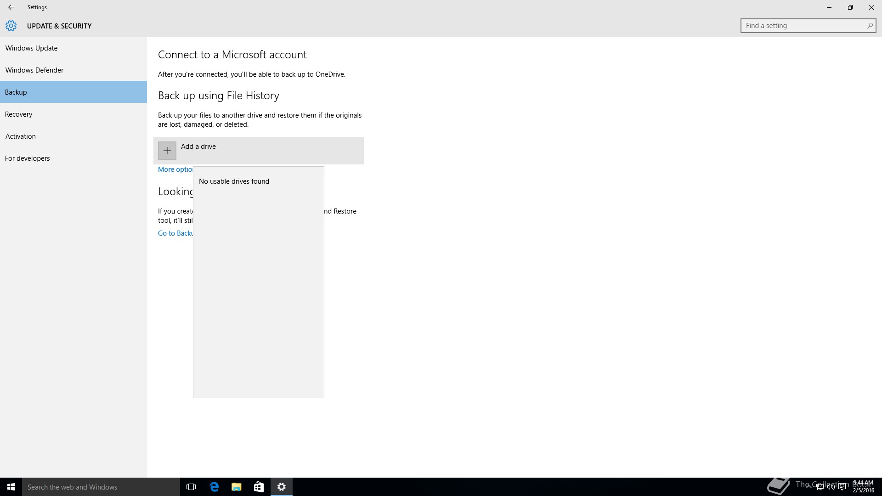
Task: Close the Settings window
Action: click(871, 7)
